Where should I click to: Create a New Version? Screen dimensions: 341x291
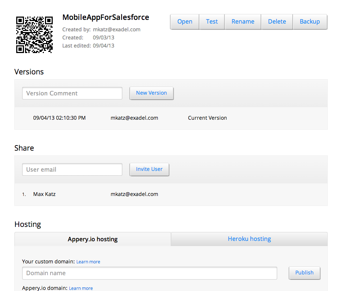(152, 93)
